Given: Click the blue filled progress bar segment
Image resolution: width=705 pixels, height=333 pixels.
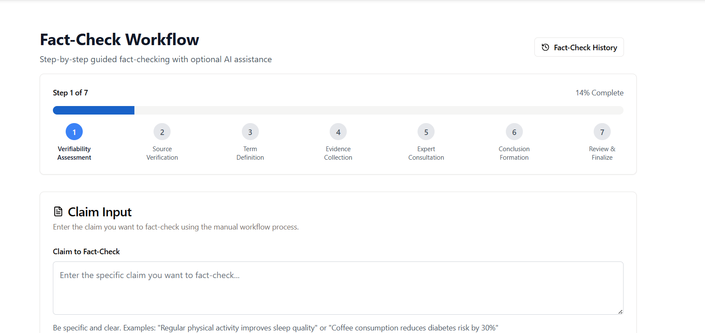Looking at the screenshot, I should [x=93, y=110].
